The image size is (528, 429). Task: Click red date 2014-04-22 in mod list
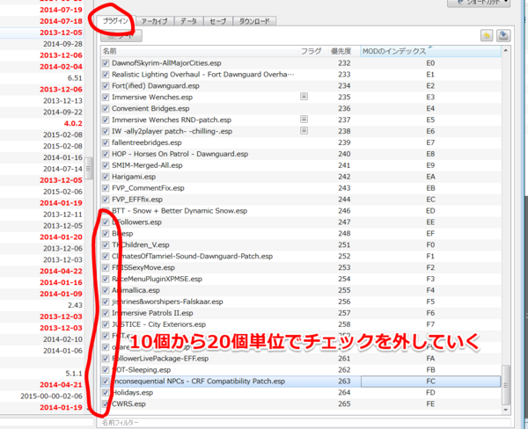(61, 271)
